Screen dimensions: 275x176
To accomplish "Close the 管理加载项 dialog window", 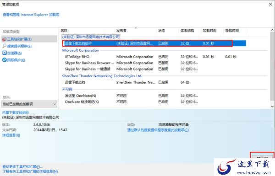I will pyautogui.click(x=270, y=4).
